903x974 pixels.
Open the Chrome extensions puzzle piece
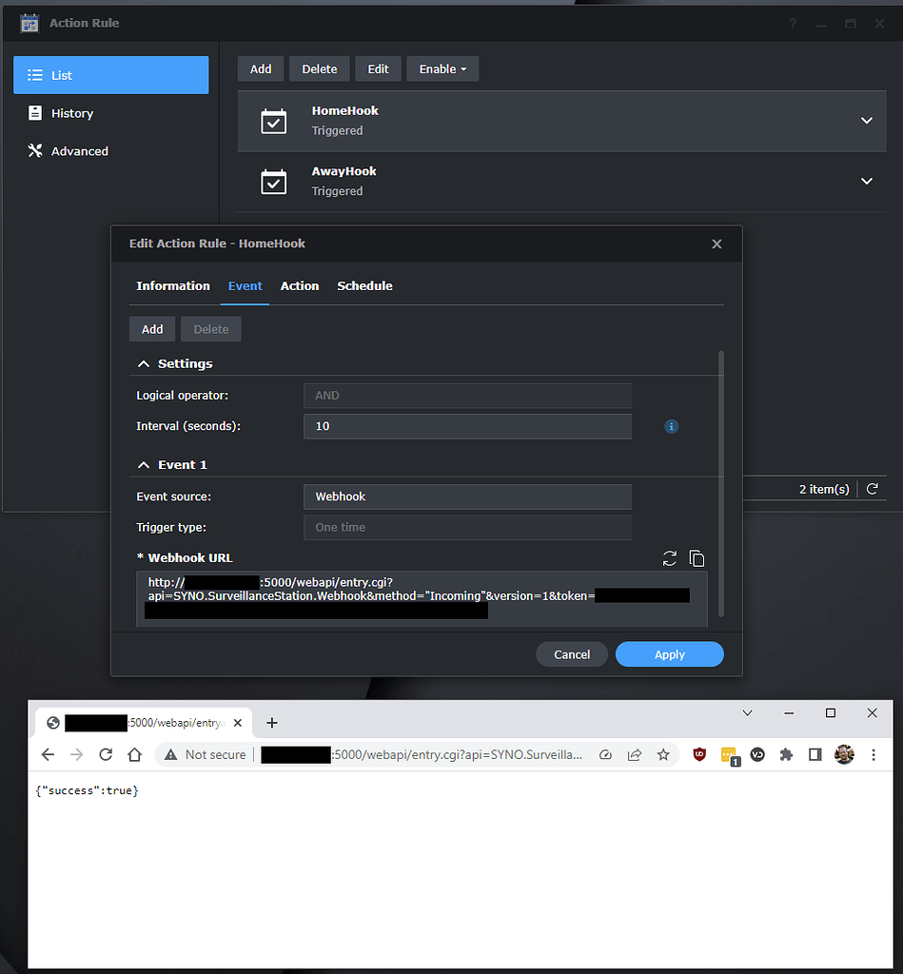tap(787, 754)
